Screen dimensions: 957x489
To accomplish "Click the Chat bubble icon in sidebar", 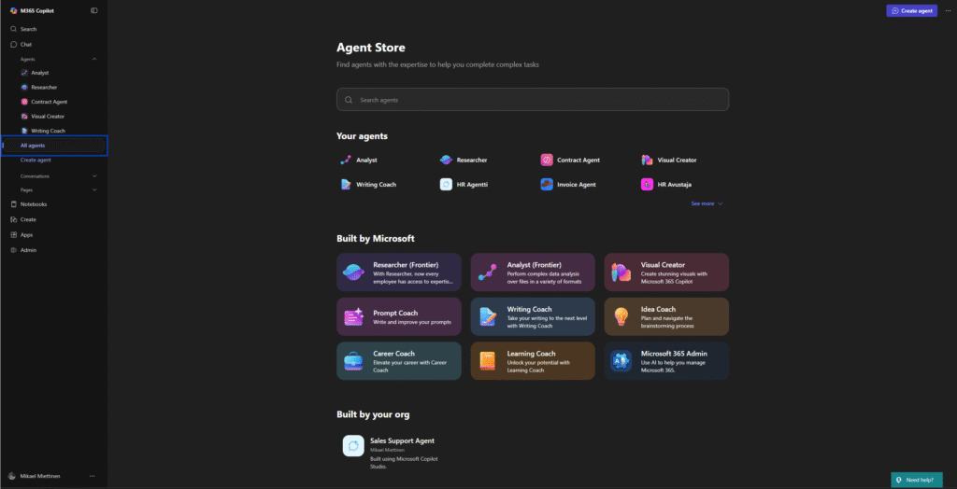I will (x=13, y=45).
